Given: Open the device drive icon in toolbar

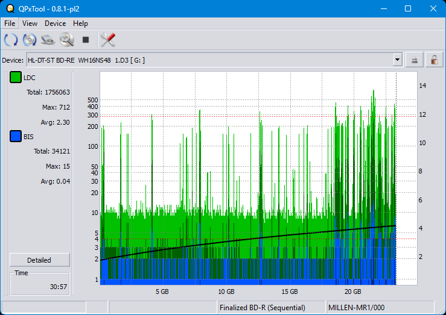Looking at the screenshot, I should [48, 40].
